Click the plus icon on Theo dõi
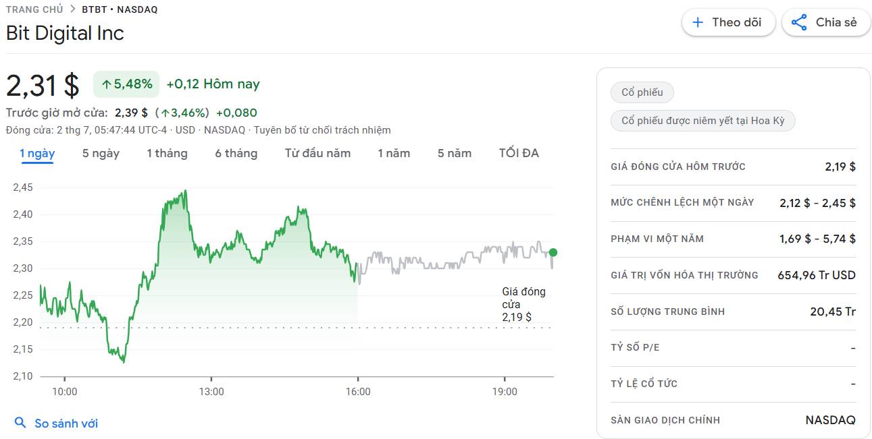872x439 pixels. (x=698, y=22)
